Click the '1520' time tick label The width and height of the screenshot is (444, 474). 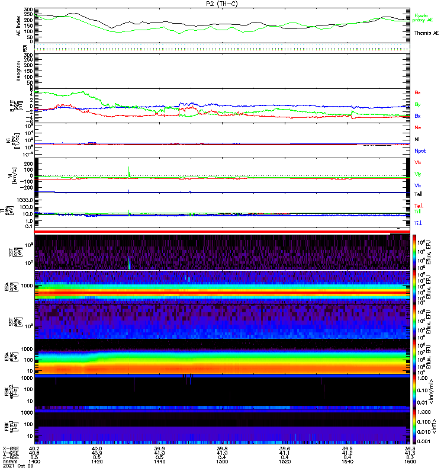(x=285, y=462)
